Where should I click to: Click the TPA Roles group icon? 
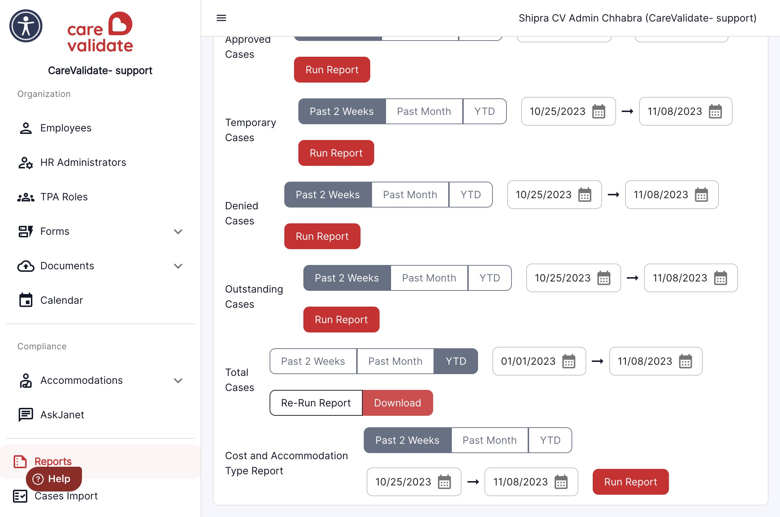(26, 197)
